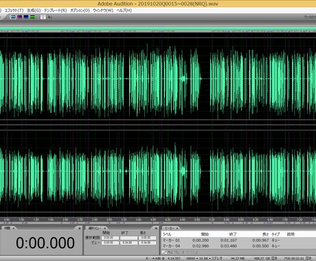Expand the 時間 panel options arrow
Viewport: 316px width, 261px height.
click(x=80, y=228)
